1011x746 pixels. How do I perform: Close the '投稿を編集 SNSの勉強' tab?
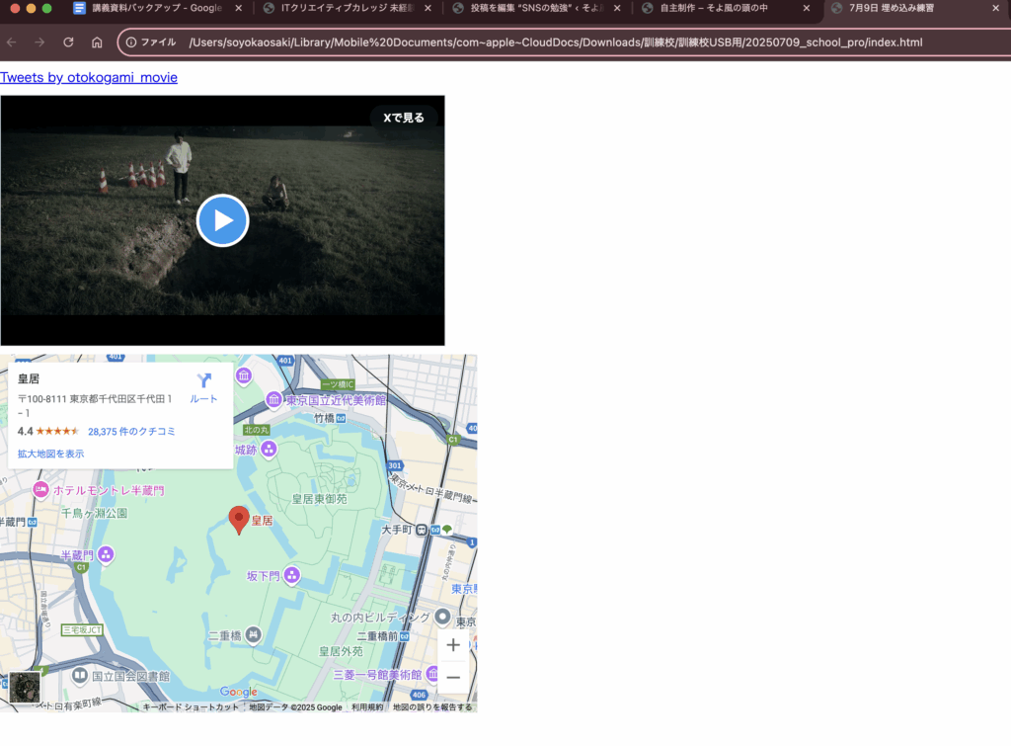(x=617, y=8)
